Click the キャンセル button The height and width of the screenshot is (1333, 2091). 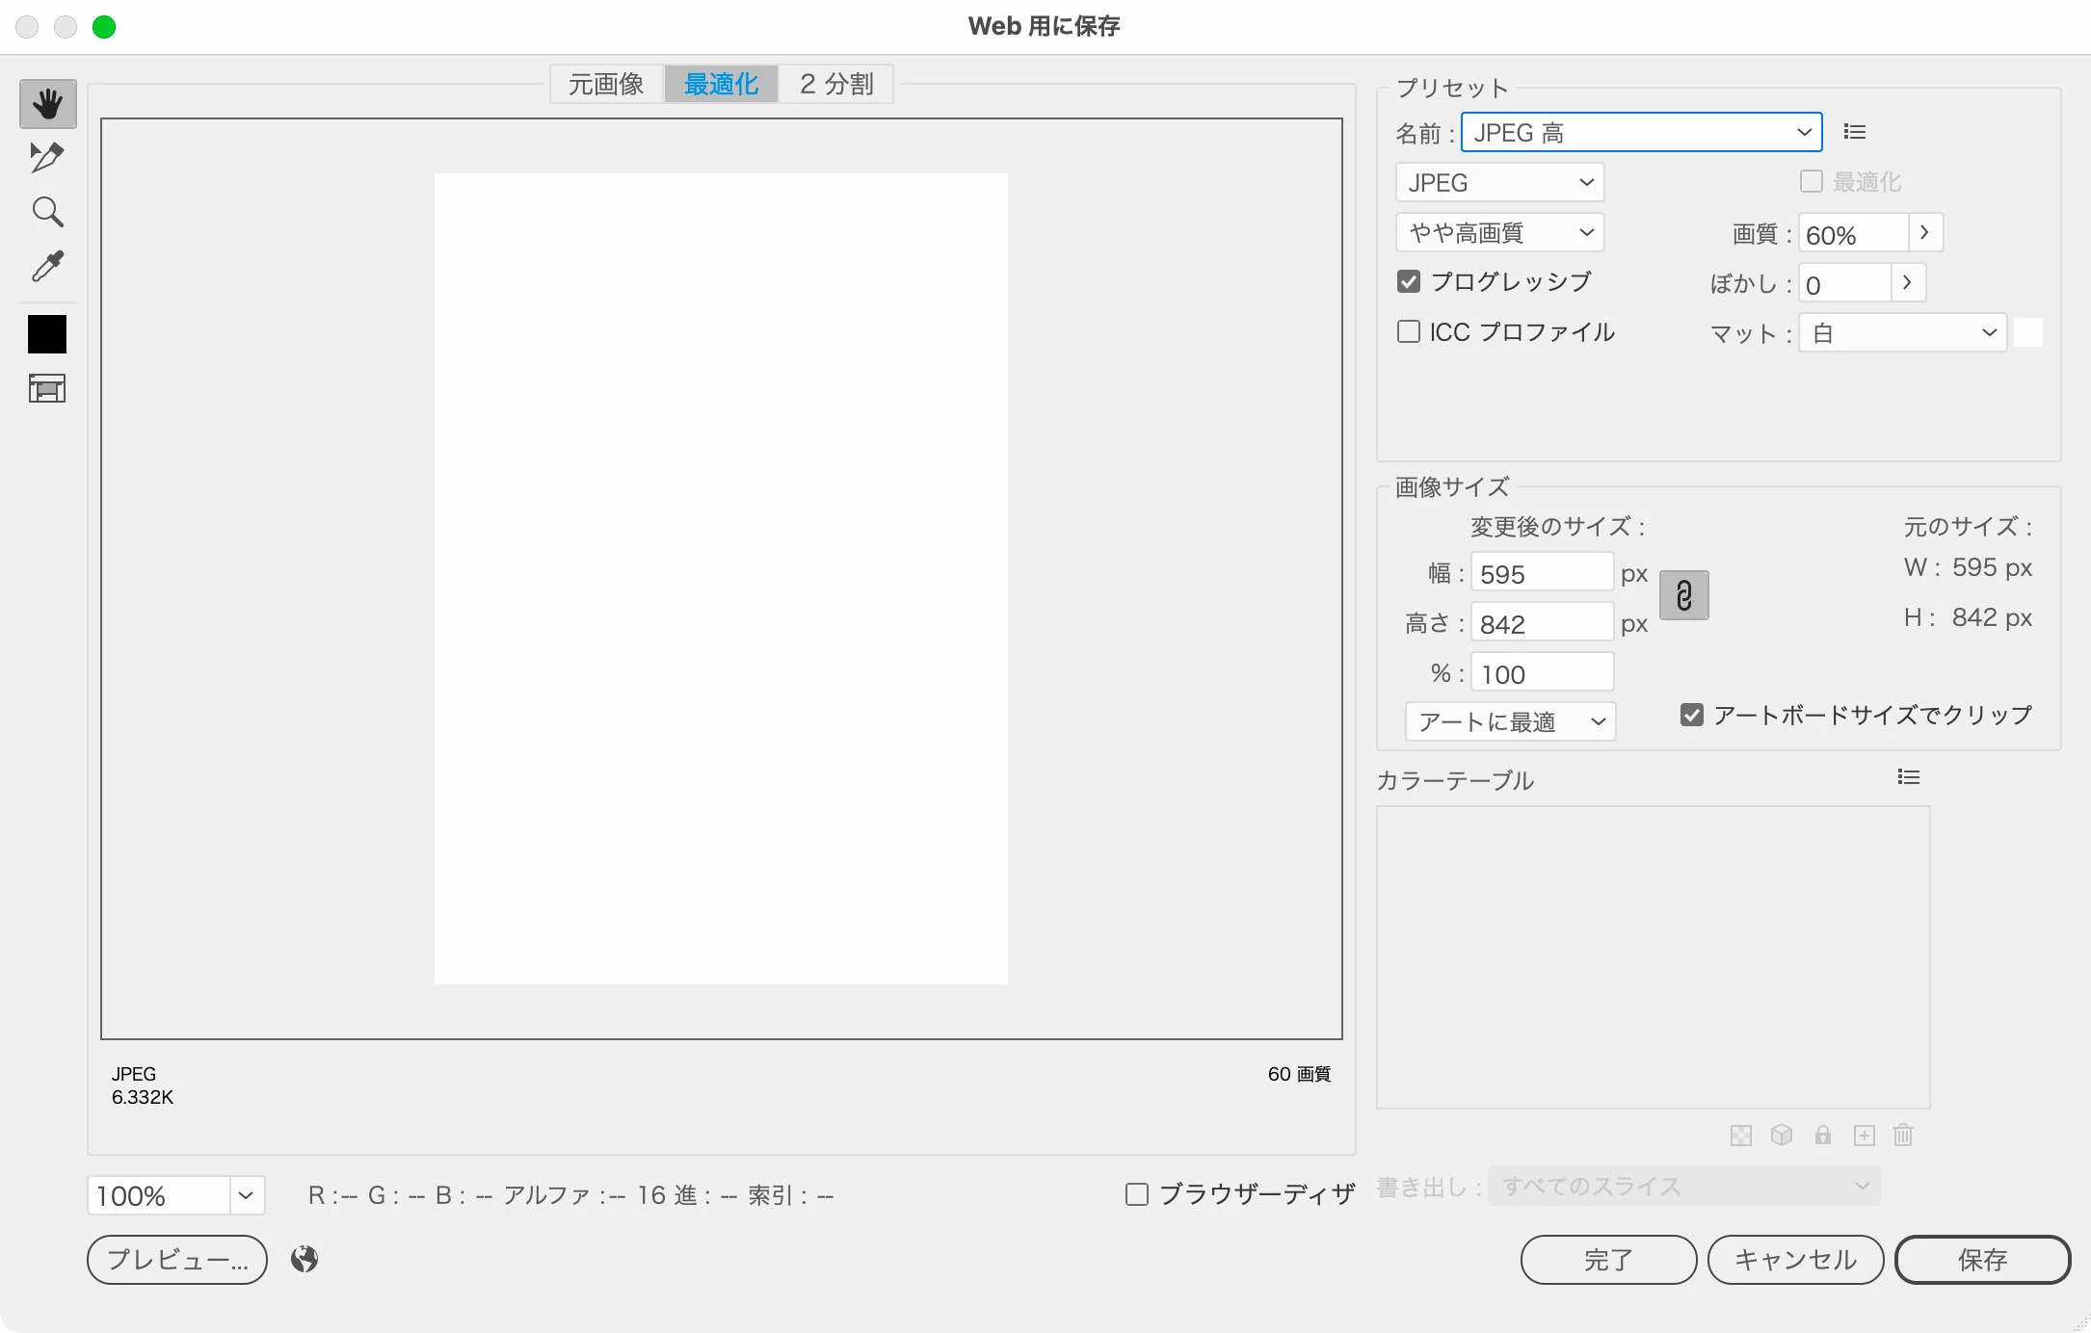pyautogui.click(x=1795, y=1260)
